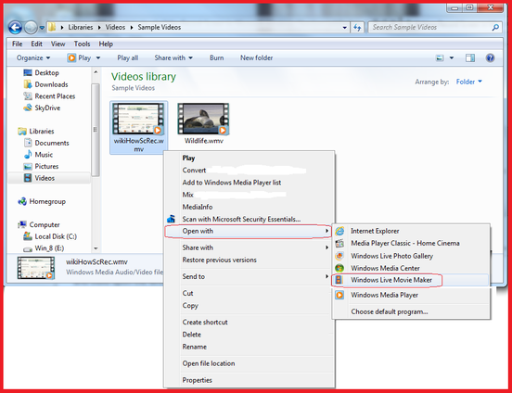The height and width of the screenshot is (393, 512).
Task: Expand the Arrange by Folder dropdown
Action: click(x=469, y=82)
